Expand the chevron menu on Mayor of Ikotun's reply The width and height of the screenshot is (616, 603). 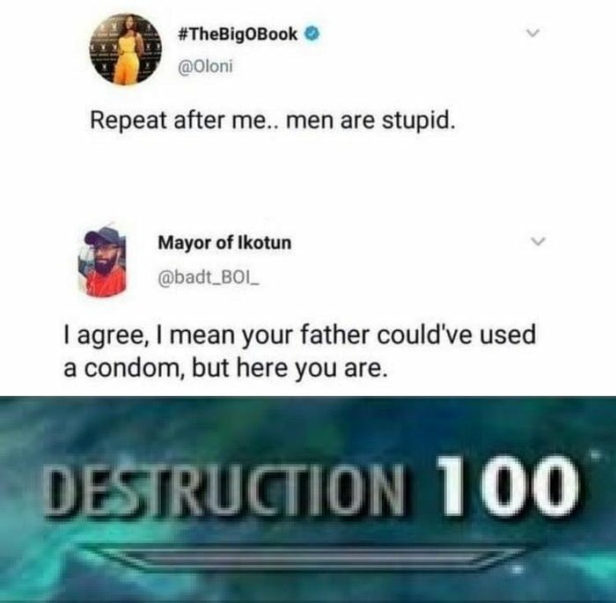(538, 240)
